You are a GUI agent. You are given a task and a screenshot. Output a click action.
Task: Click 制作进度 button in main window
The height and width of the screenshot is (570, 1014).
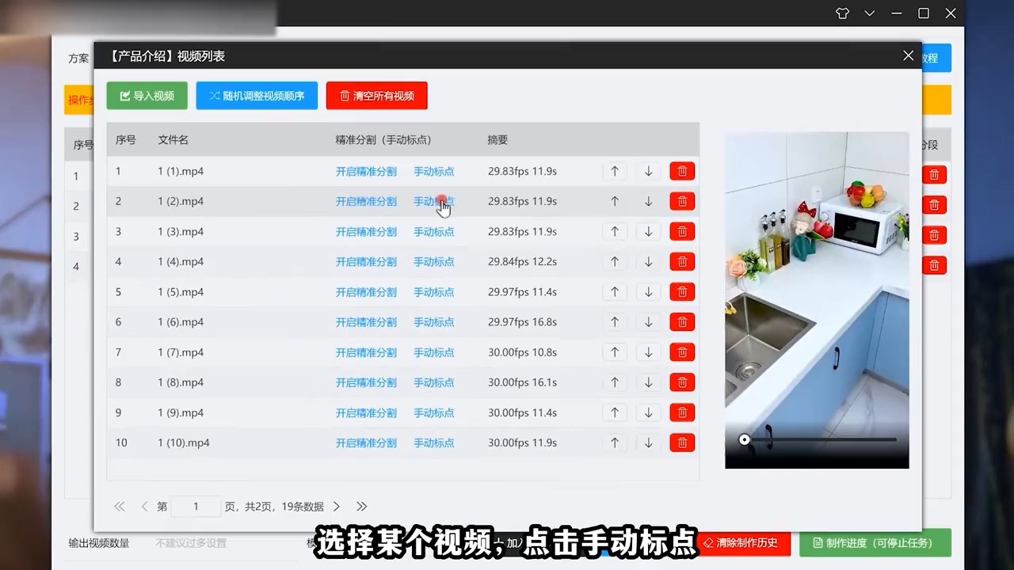pyautogui.click(x=875, y=543)
